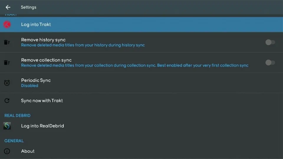
Task: Click trash icon beside Remove history sync
Action: pyautogui.click(x=7, y=42)
